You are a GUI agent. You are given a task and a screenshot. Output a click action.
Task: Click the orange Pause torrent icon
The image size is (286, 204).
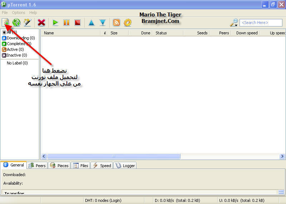pyautogui.click(x=66, y=23)
